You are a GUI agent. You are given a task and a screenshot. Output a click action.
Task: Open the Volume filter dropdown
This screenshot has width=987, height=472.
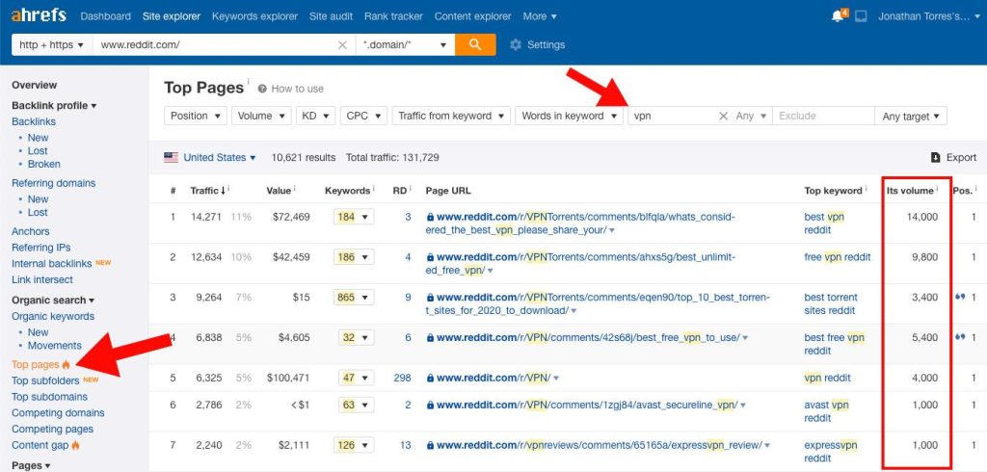[261, 116]
